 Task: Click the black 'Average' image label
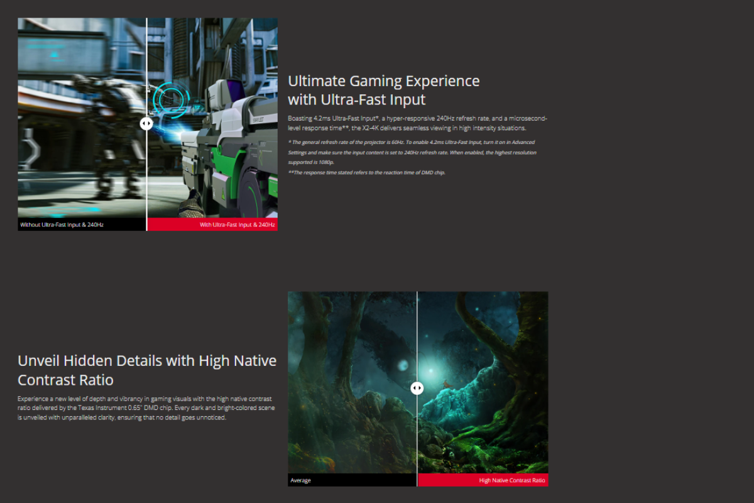tap(352, 480)
